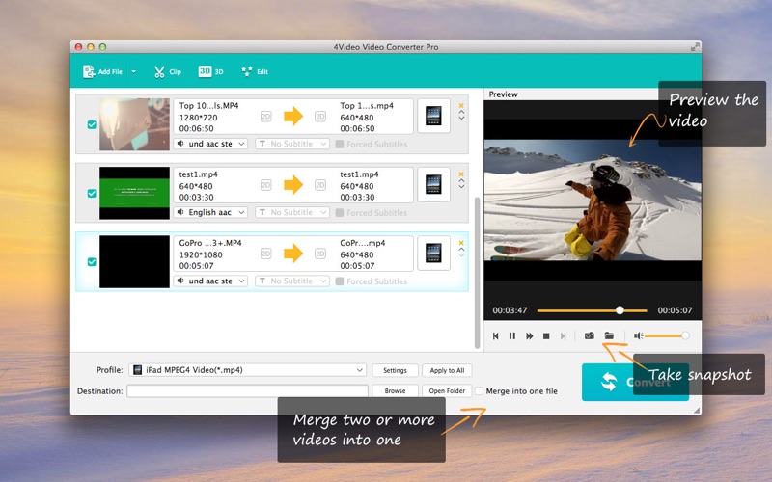Click output 2D icon in GoPr....mp4 row
772x482 pixels.
(320, 254)
